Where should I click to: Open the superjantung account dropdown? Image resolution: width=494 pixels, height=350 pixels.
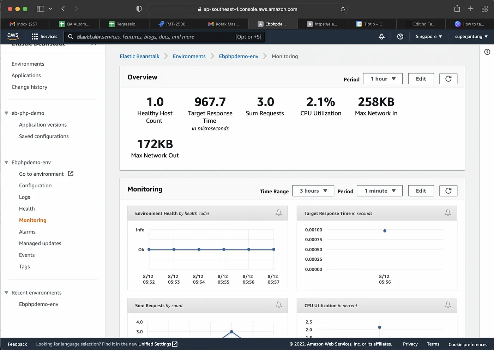click(471, 36)
